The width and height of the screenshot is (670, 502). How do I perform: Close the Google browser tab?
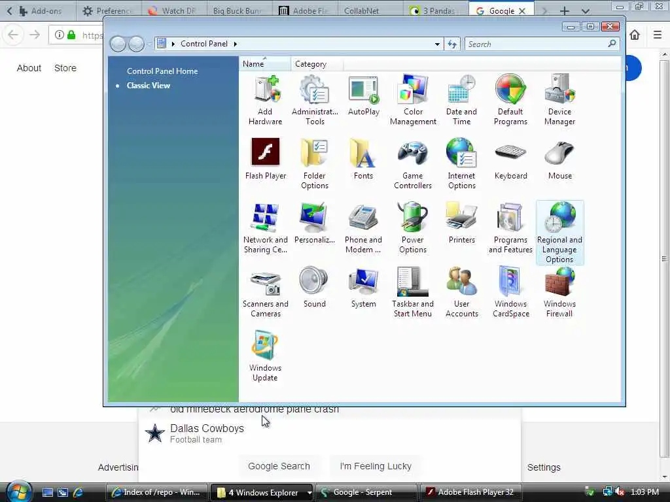pyautogui.click(x=522, y=11)
